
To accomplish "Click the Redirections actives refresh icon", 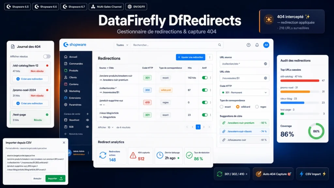I will click(x=103, y=155).
